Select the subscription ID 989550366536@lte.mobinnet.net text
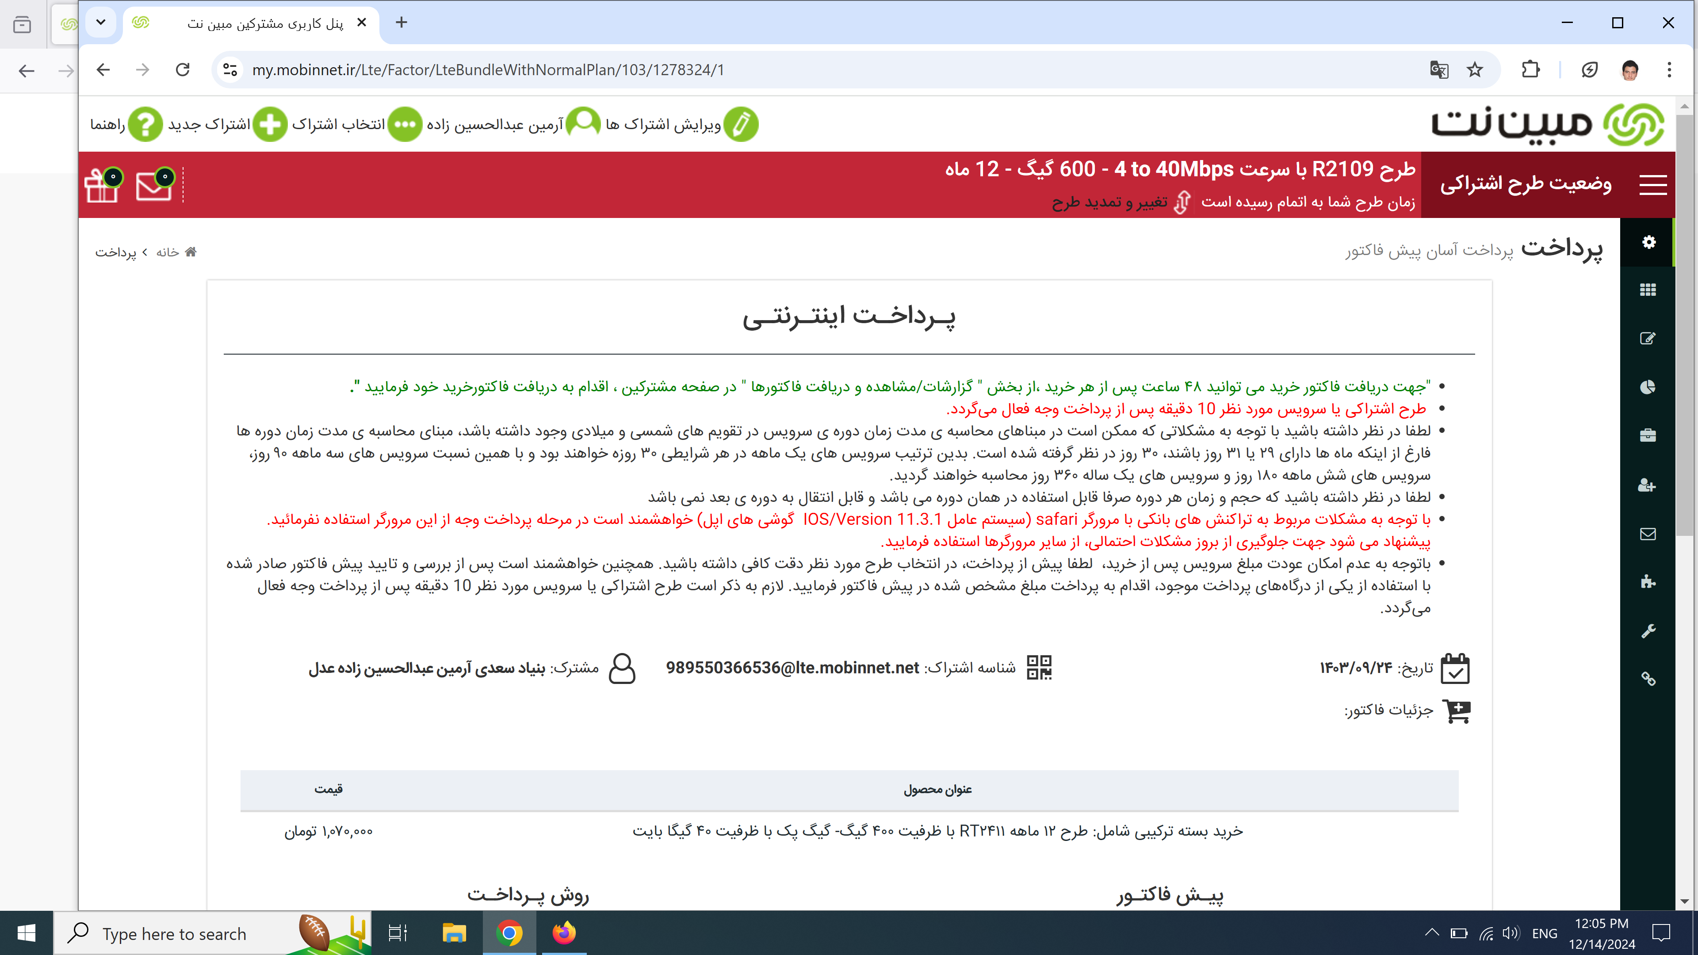The height and width of the screenshot is (955, 1698). click(792, 668)
